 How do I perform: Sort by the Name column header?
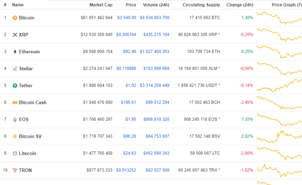[18, 5]
